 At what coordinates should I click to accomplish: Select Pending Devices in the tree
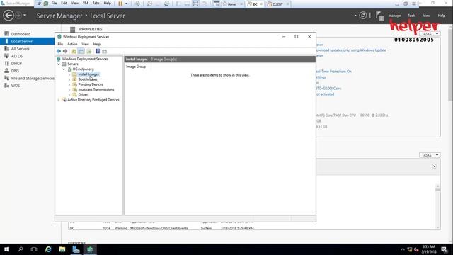pos(91,84)
